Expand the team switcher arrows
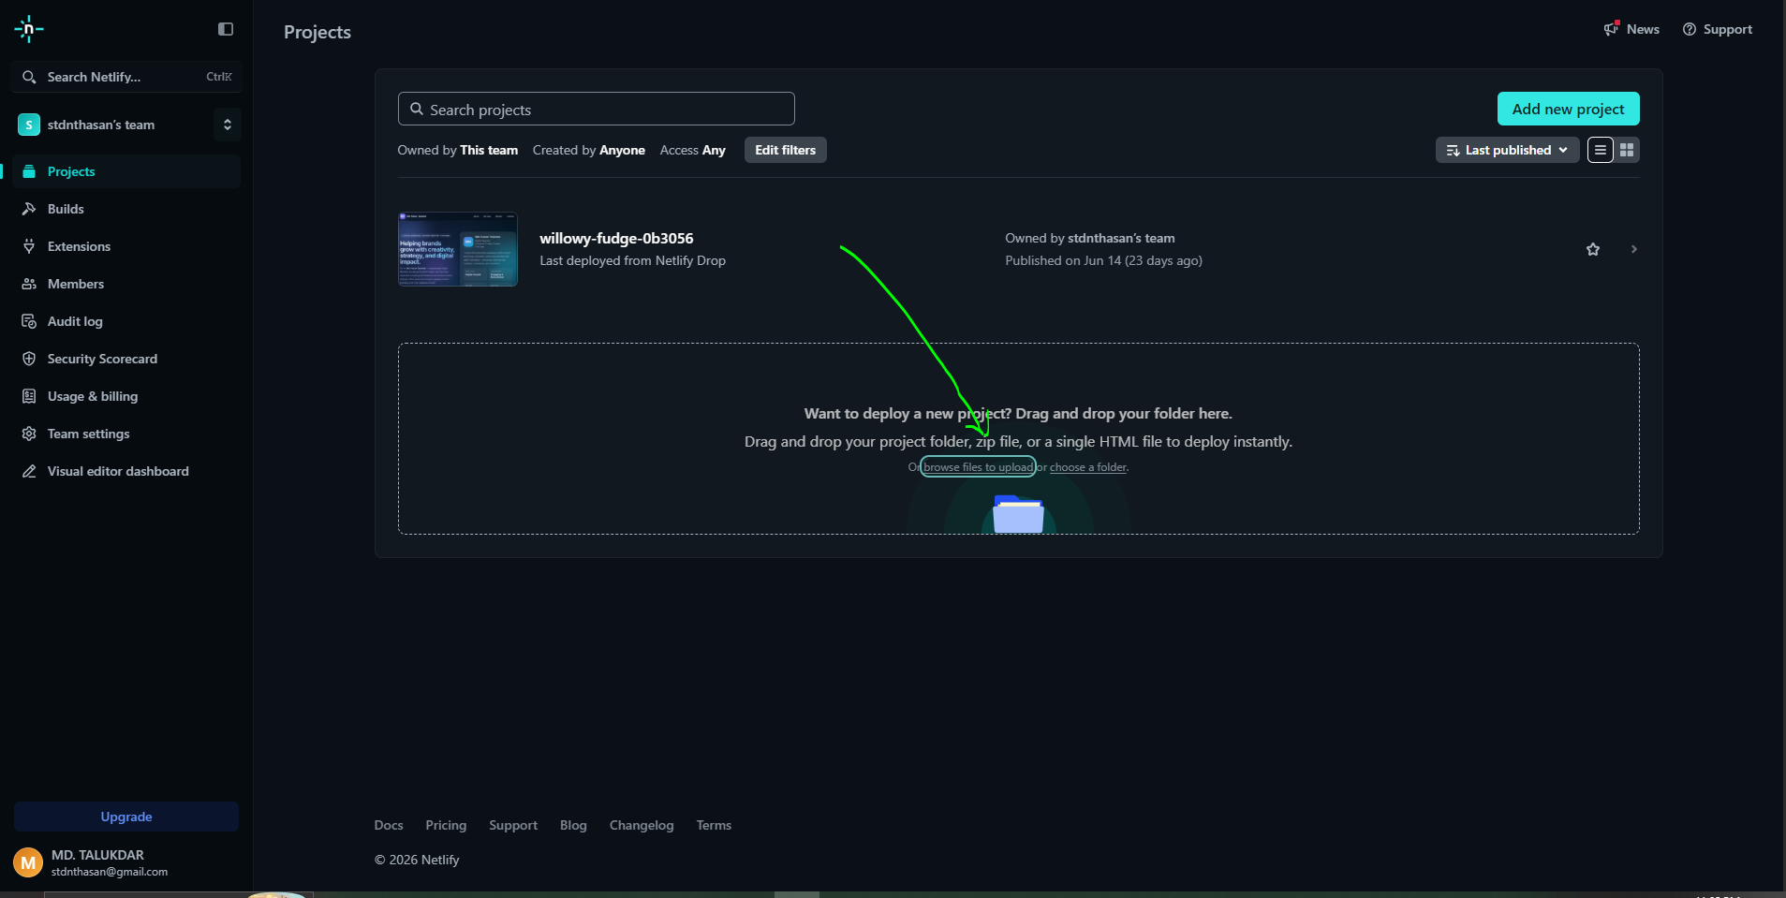The height and width of the screenshot is (898, 1786). 227,125
